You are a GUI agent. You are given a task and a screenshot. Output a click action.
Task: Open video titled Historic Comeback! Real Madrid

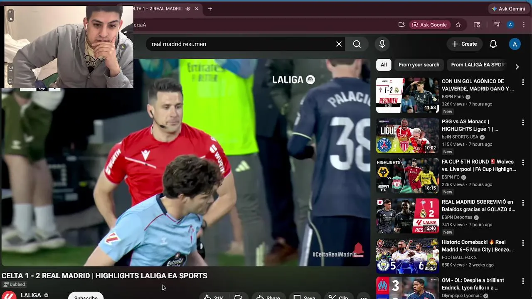click(x=477, y=246)
